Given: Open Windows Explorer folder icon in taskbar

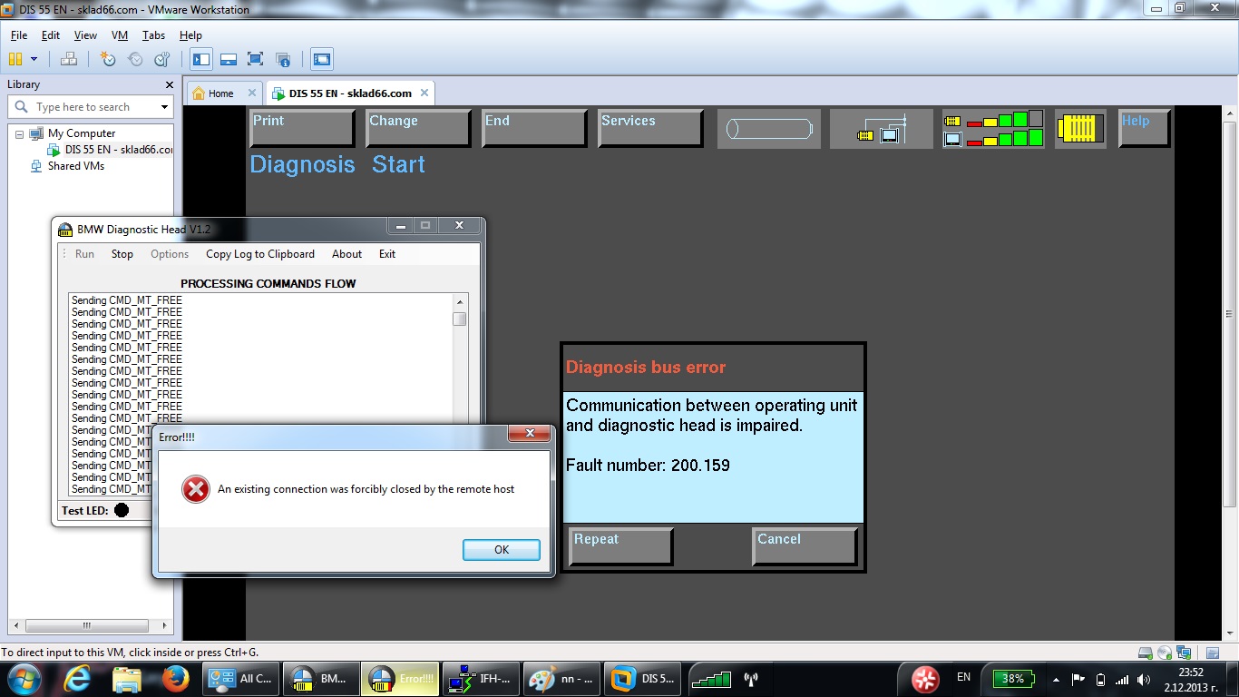Looking at the screenshot, I should point(127,679).
